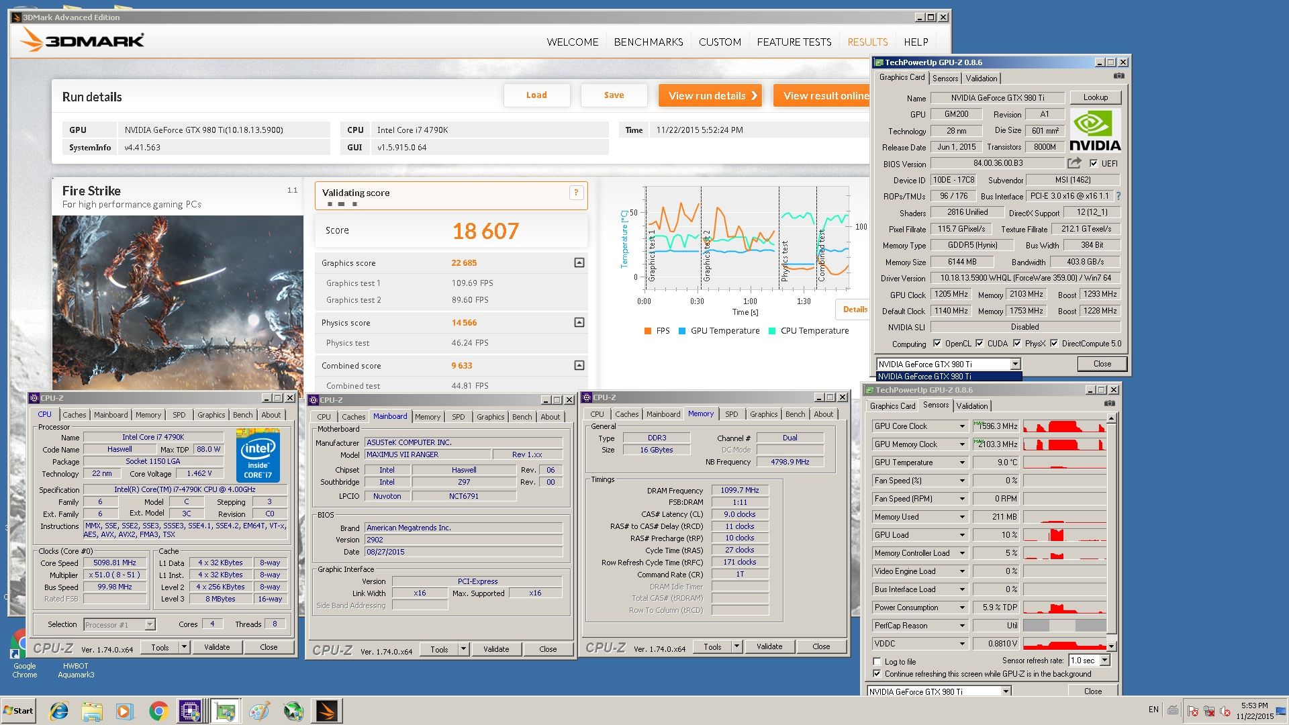Click the NVIDIA logo in GPU-Z
The height and width of the screenshot is (725, 1289).
1095,130
